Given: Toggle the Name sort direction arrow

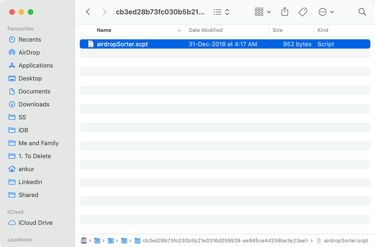Looking at the screenshot, I should 179,30.
